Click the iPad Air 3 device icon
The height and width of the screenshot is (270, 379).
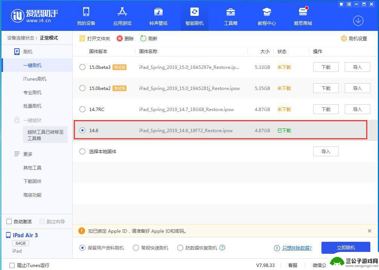tap(8, 235)
